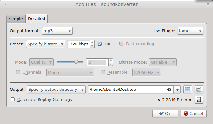213x124 pixels.
Task: Clear the output directory text with erase icon
Action: pos(169,89)
